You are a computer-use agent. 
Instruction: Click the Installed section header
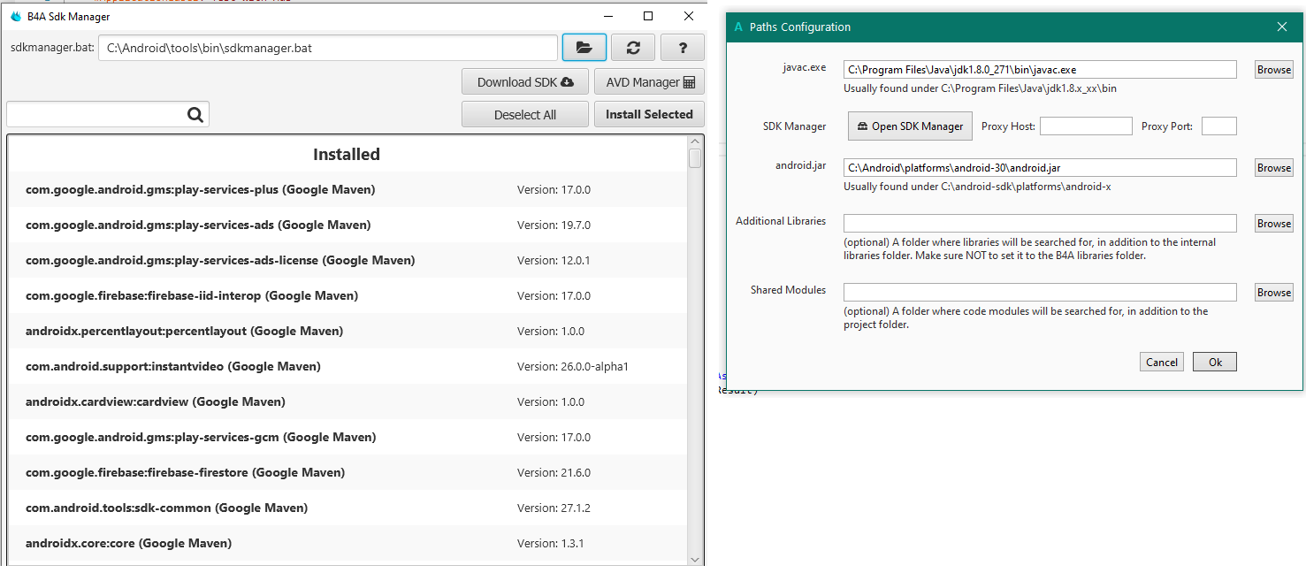[347, 154]
